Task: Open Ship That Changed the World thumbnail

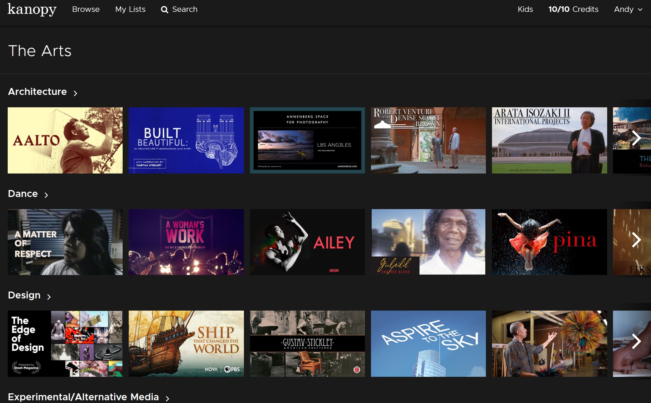Action: click(186, 344)
